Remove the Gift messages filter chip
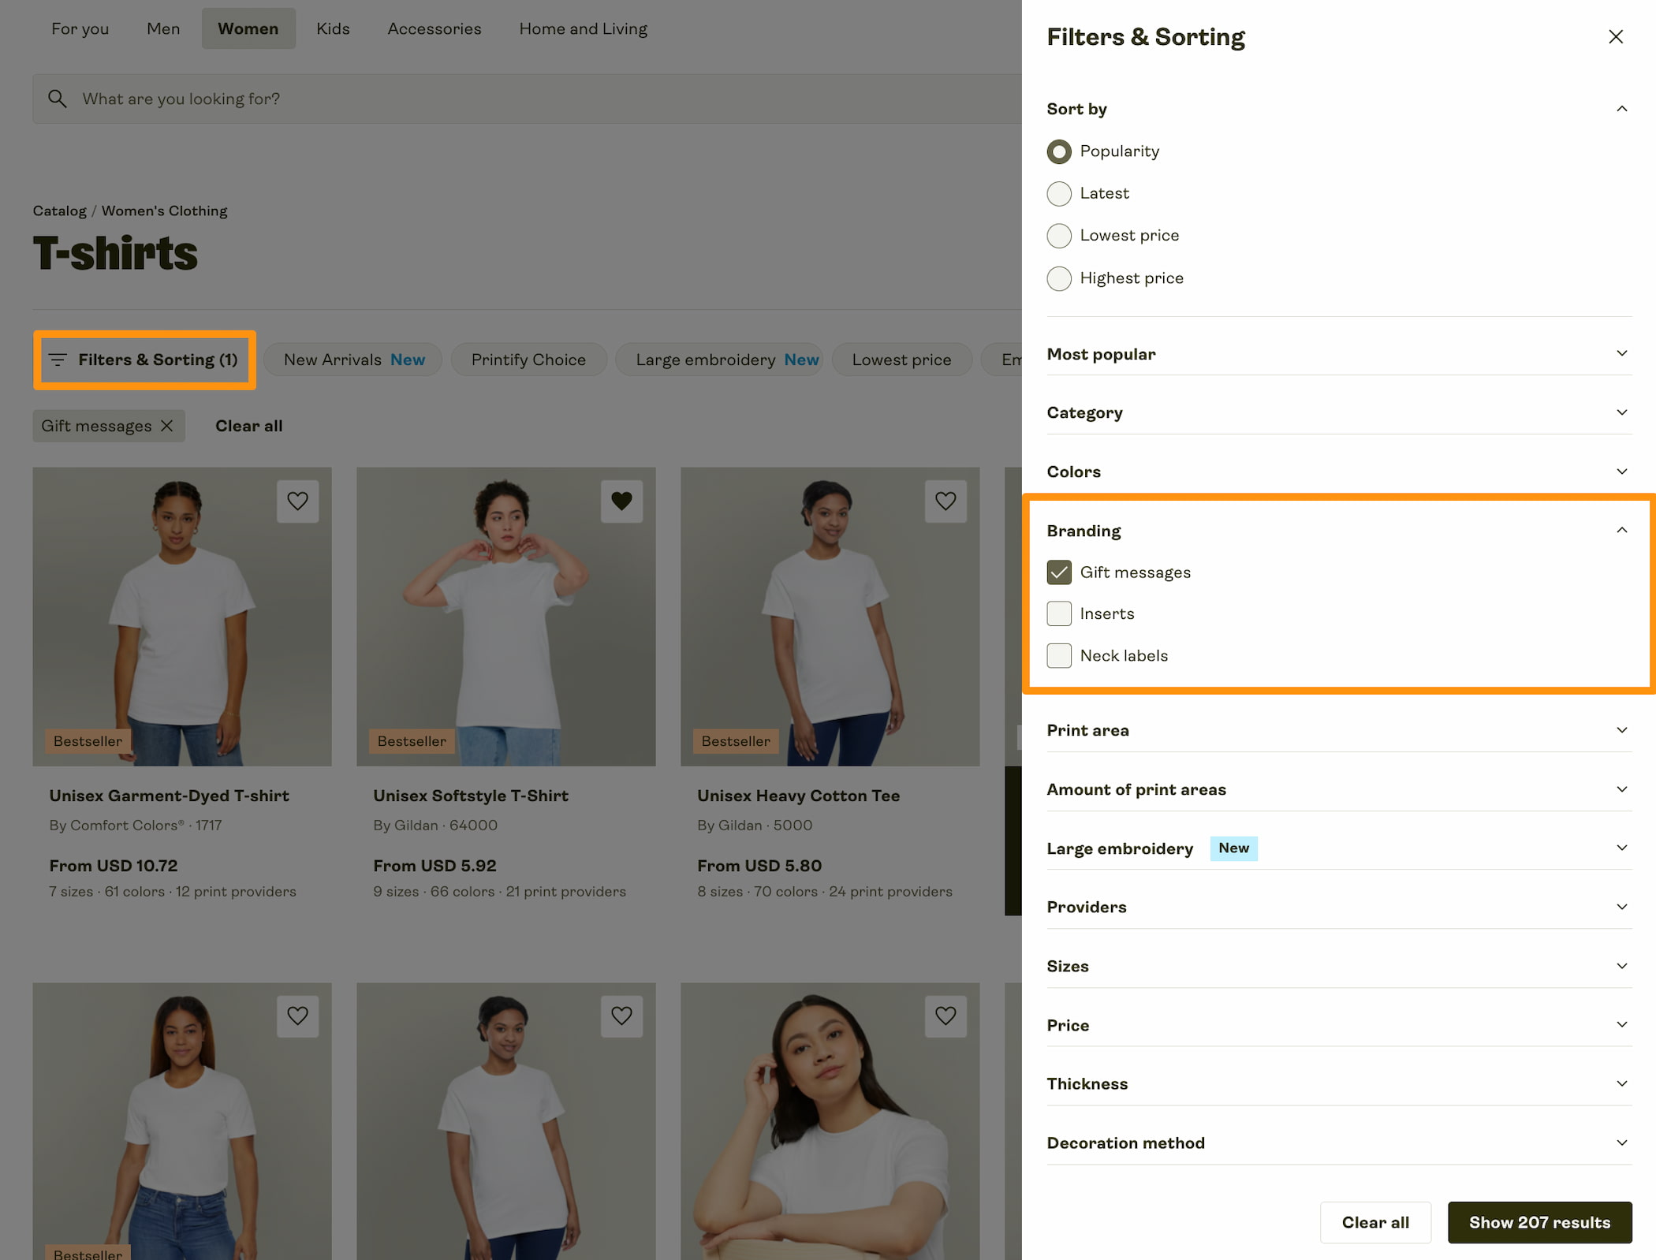Screen dimensions: 1656x1260 pos(166,426)
